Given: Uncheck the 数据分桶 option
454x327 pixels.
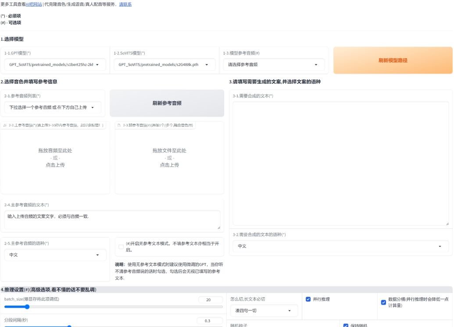Looking at the screenshot, I should tap(383, 302).
